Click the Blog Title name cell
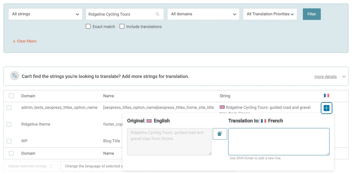This screenshot has height=174, width=352. [x=112, y=141]
